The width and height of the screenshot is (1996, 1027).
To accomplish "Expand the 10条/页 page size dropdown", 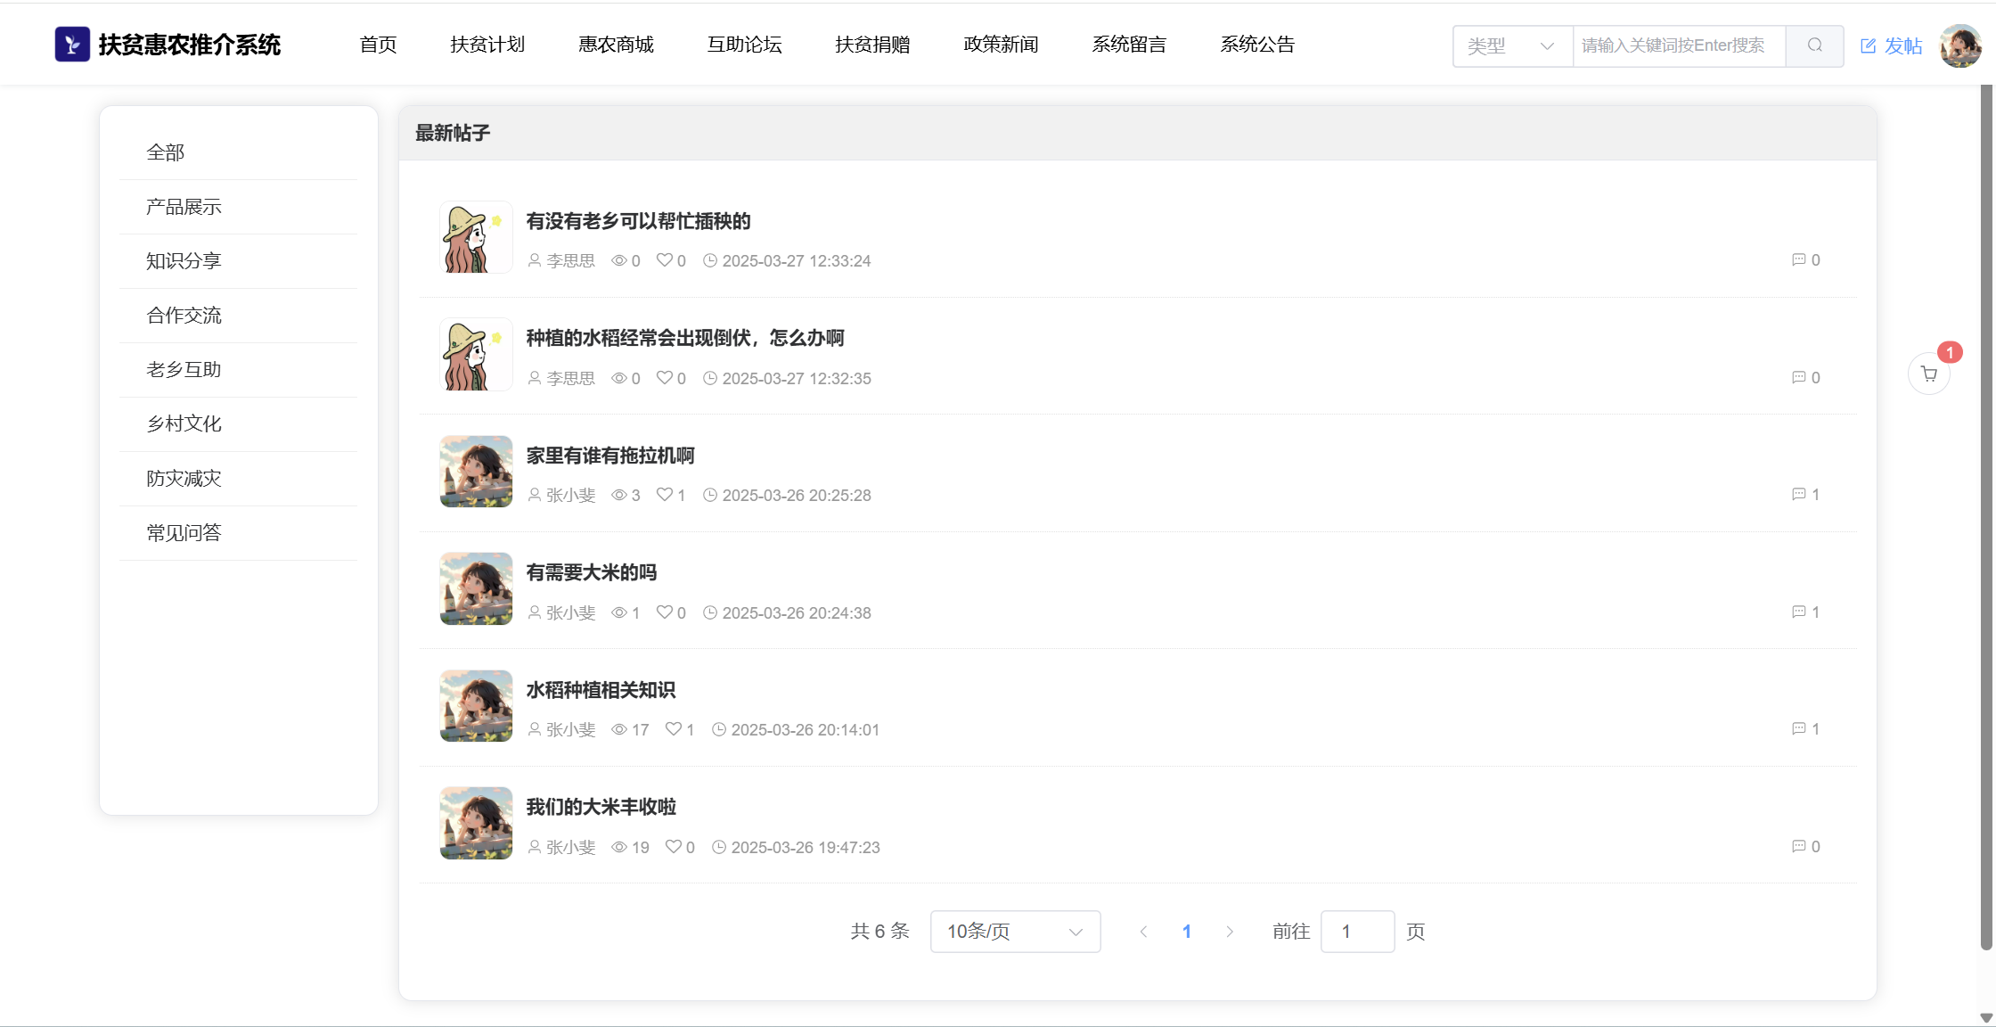I will [x=1014, y=932].
